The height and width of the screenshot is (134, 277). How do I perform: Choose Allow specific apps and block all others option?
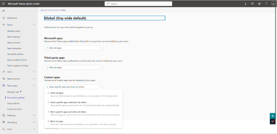tap(83, 104)
